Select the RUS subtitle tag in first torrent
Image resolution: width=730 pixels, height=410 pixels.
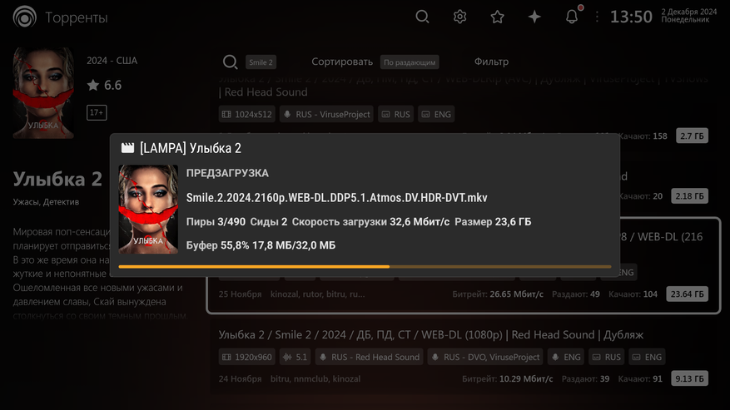click(395, 115)
